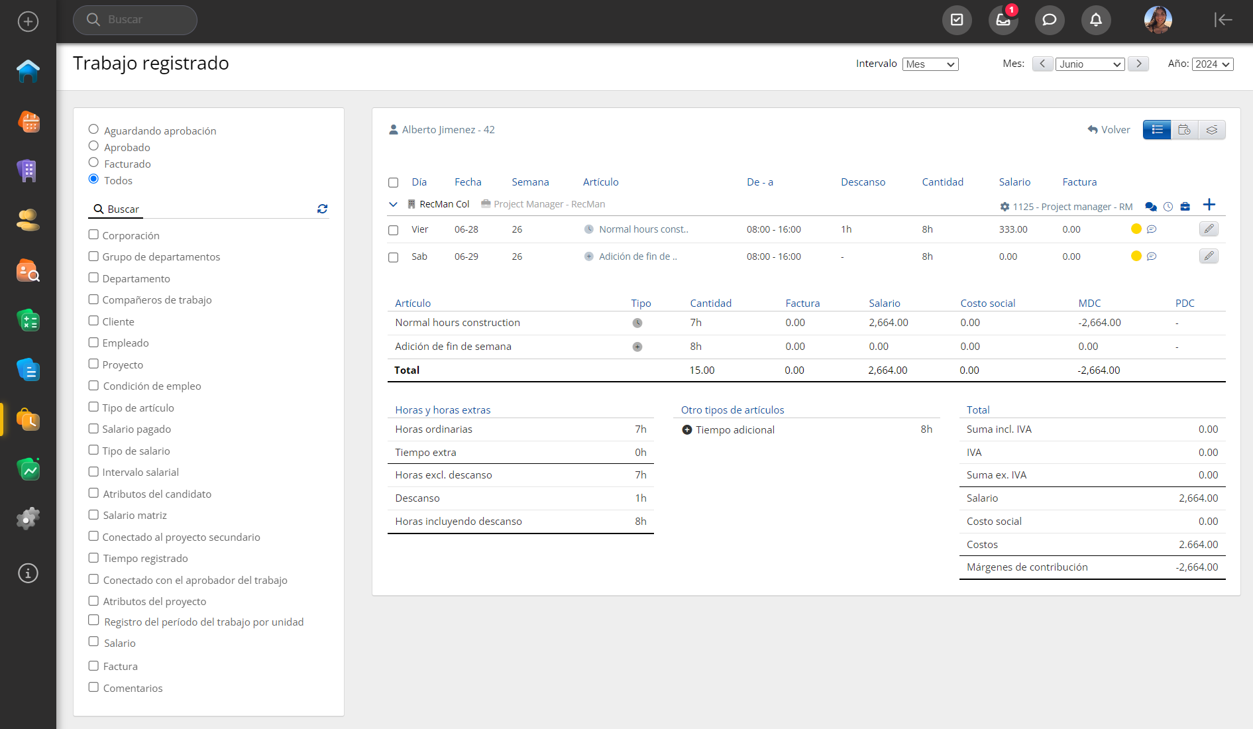The height and width of the screenshot is (729, 1253).
Task: Click the tasks checkmark icon in top bar
Action: tap(956, 20)
